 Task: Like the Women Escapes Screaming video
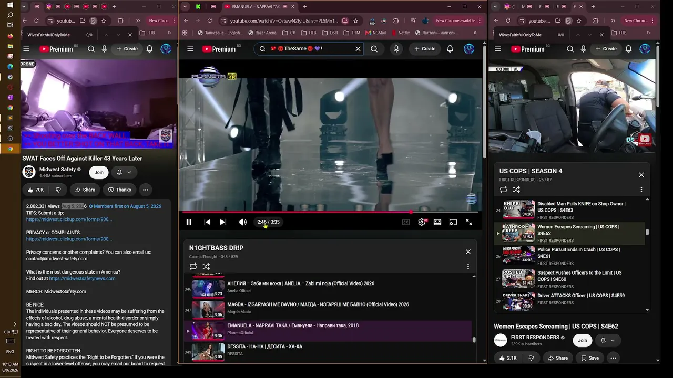tap(508, 358)
